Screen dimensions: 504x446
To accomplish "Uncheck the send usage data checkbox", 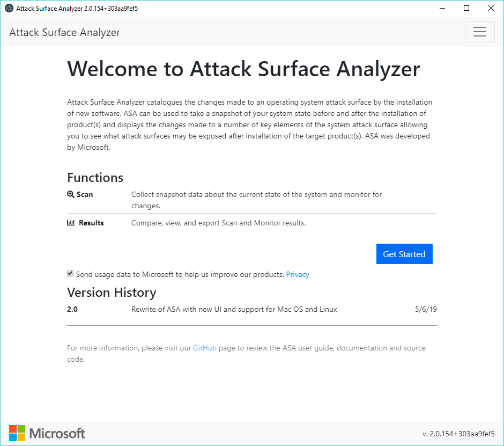I will (x=70, y=274).
